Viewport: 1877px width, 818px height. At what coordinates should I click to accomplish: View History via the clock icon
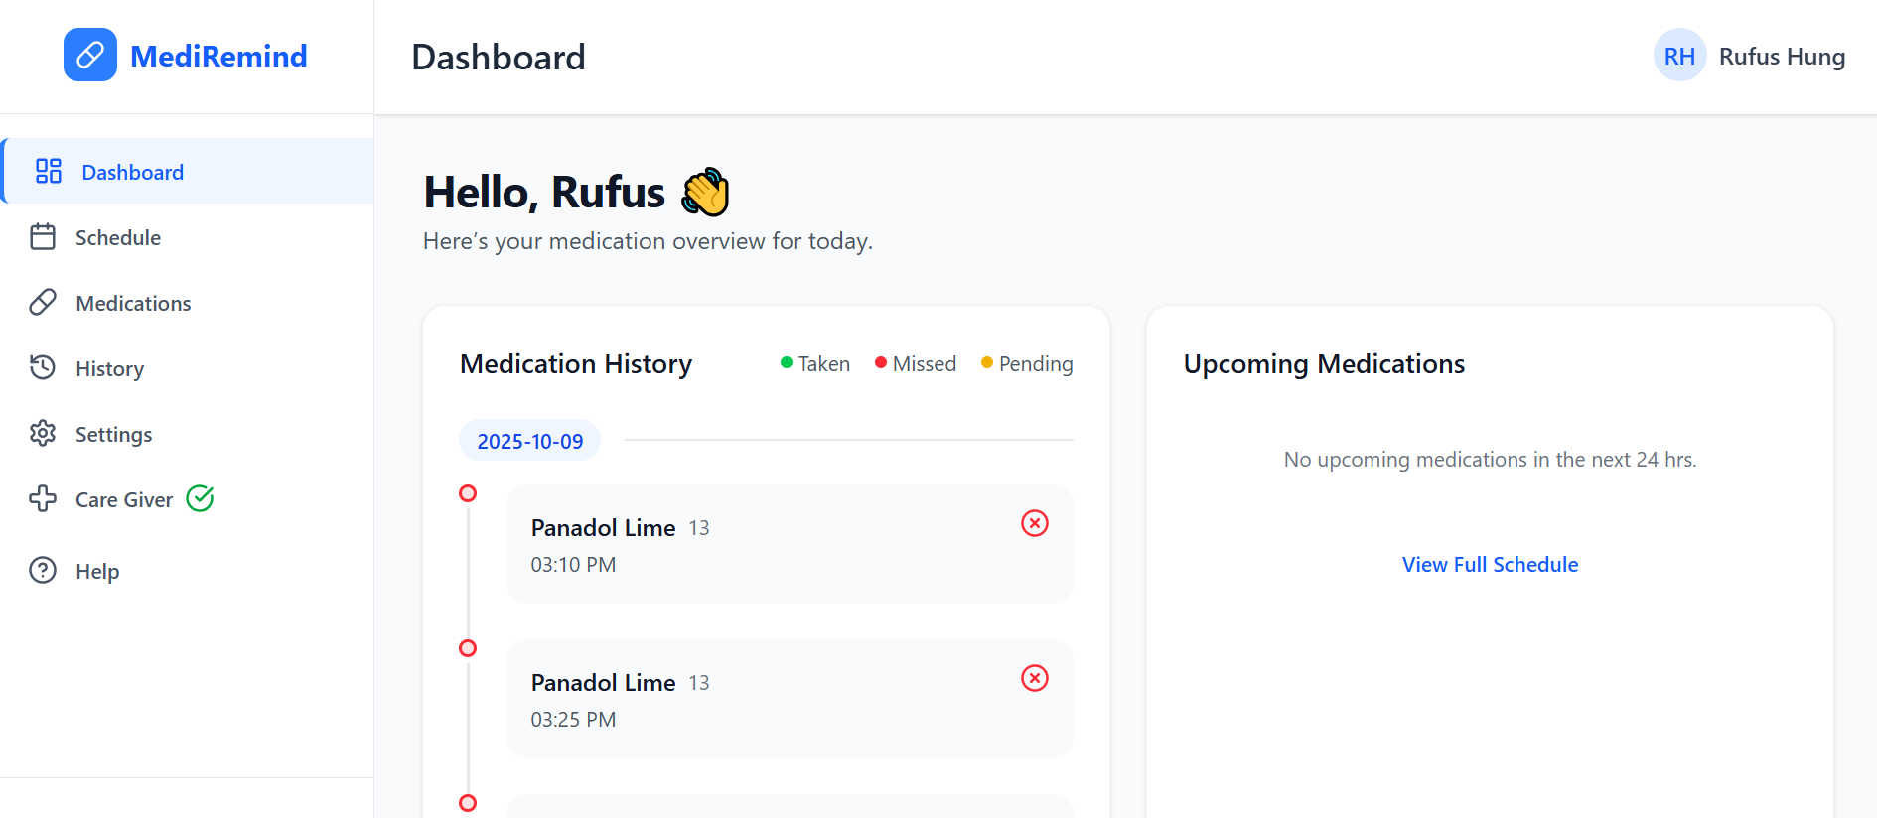[44, 367]
